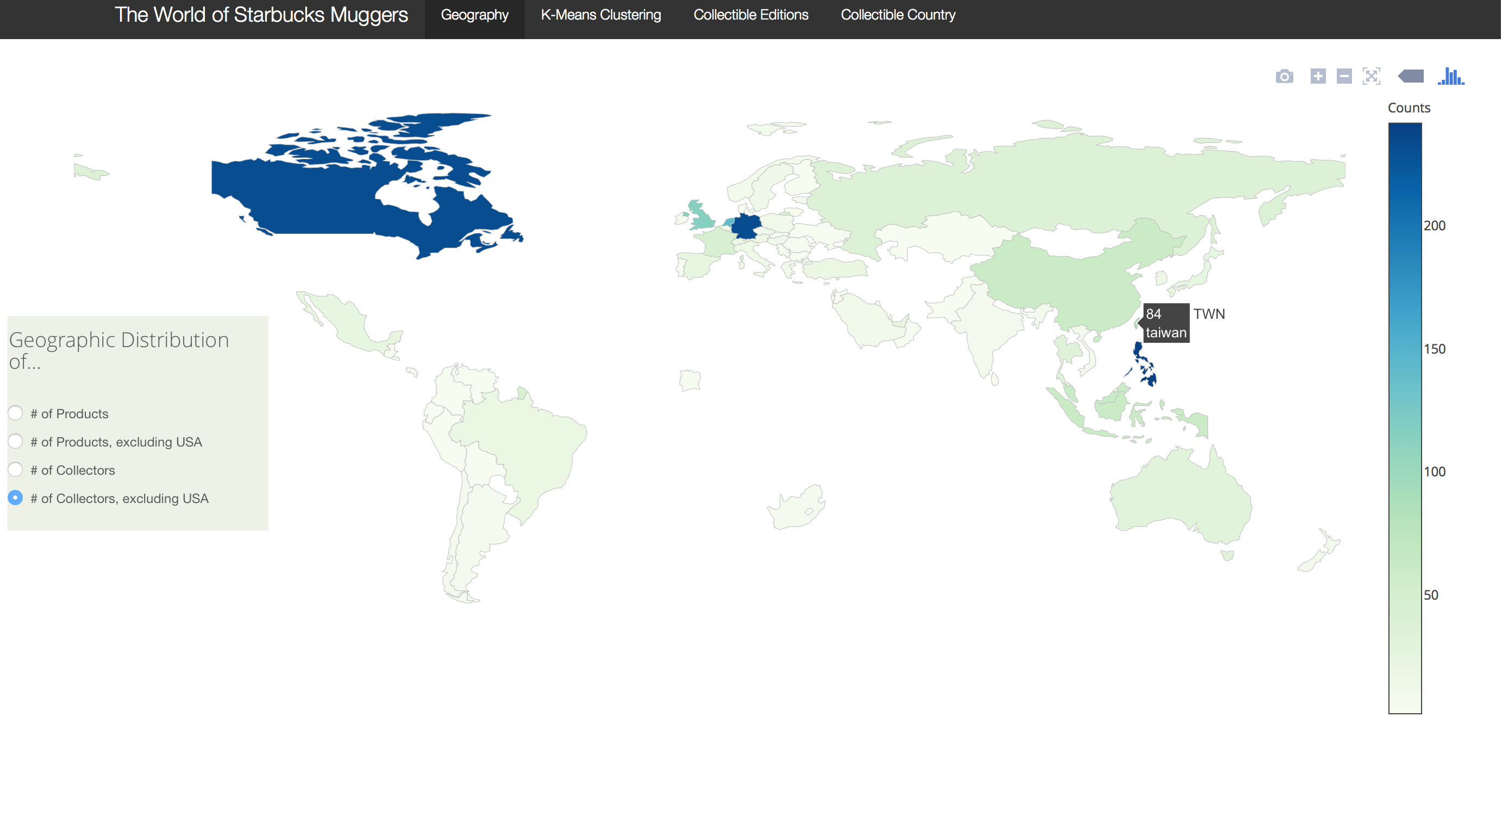
Task: Switch to the Collectible Editions tab
Action: tap(750, 15)
